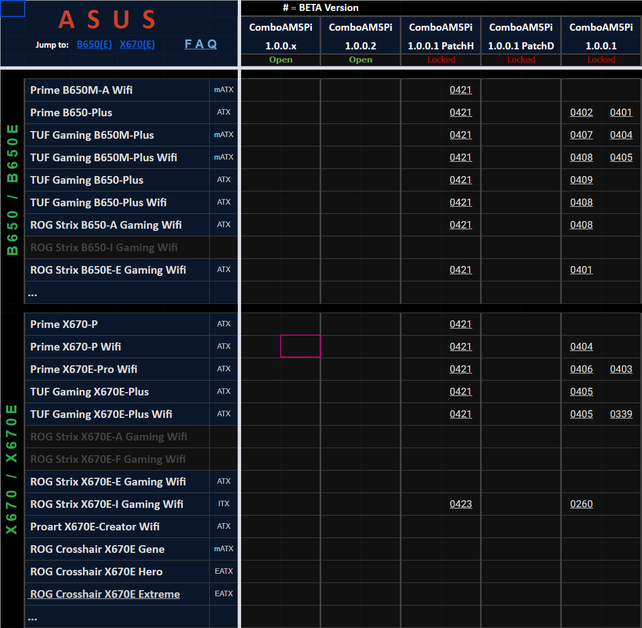Select the ComboAM5Pi 1.0.0.1 PatchH column header
This screenshot has height=628, width=642.
coord(440,36)
